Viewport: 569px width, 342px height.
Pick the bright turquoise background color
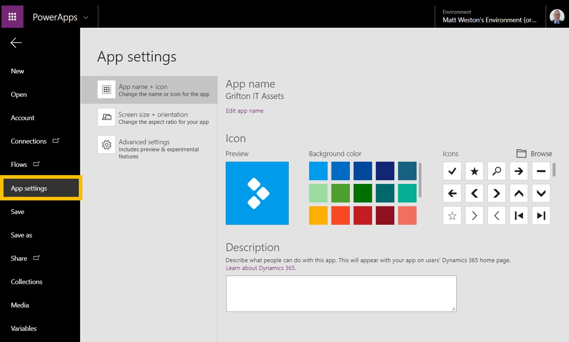pyautogui.click(x=407, y=193)
